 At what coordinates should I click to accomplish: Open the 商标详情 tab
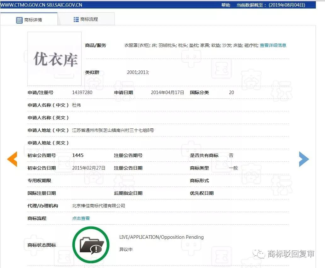(29, 20)
